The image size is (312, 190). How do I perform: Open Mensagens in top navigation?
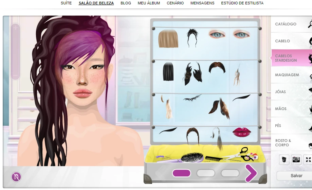(202, 3)
